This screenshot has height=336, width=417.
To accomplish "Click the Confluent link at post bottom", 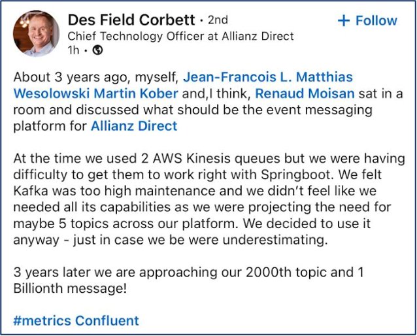I will point(107,320).
